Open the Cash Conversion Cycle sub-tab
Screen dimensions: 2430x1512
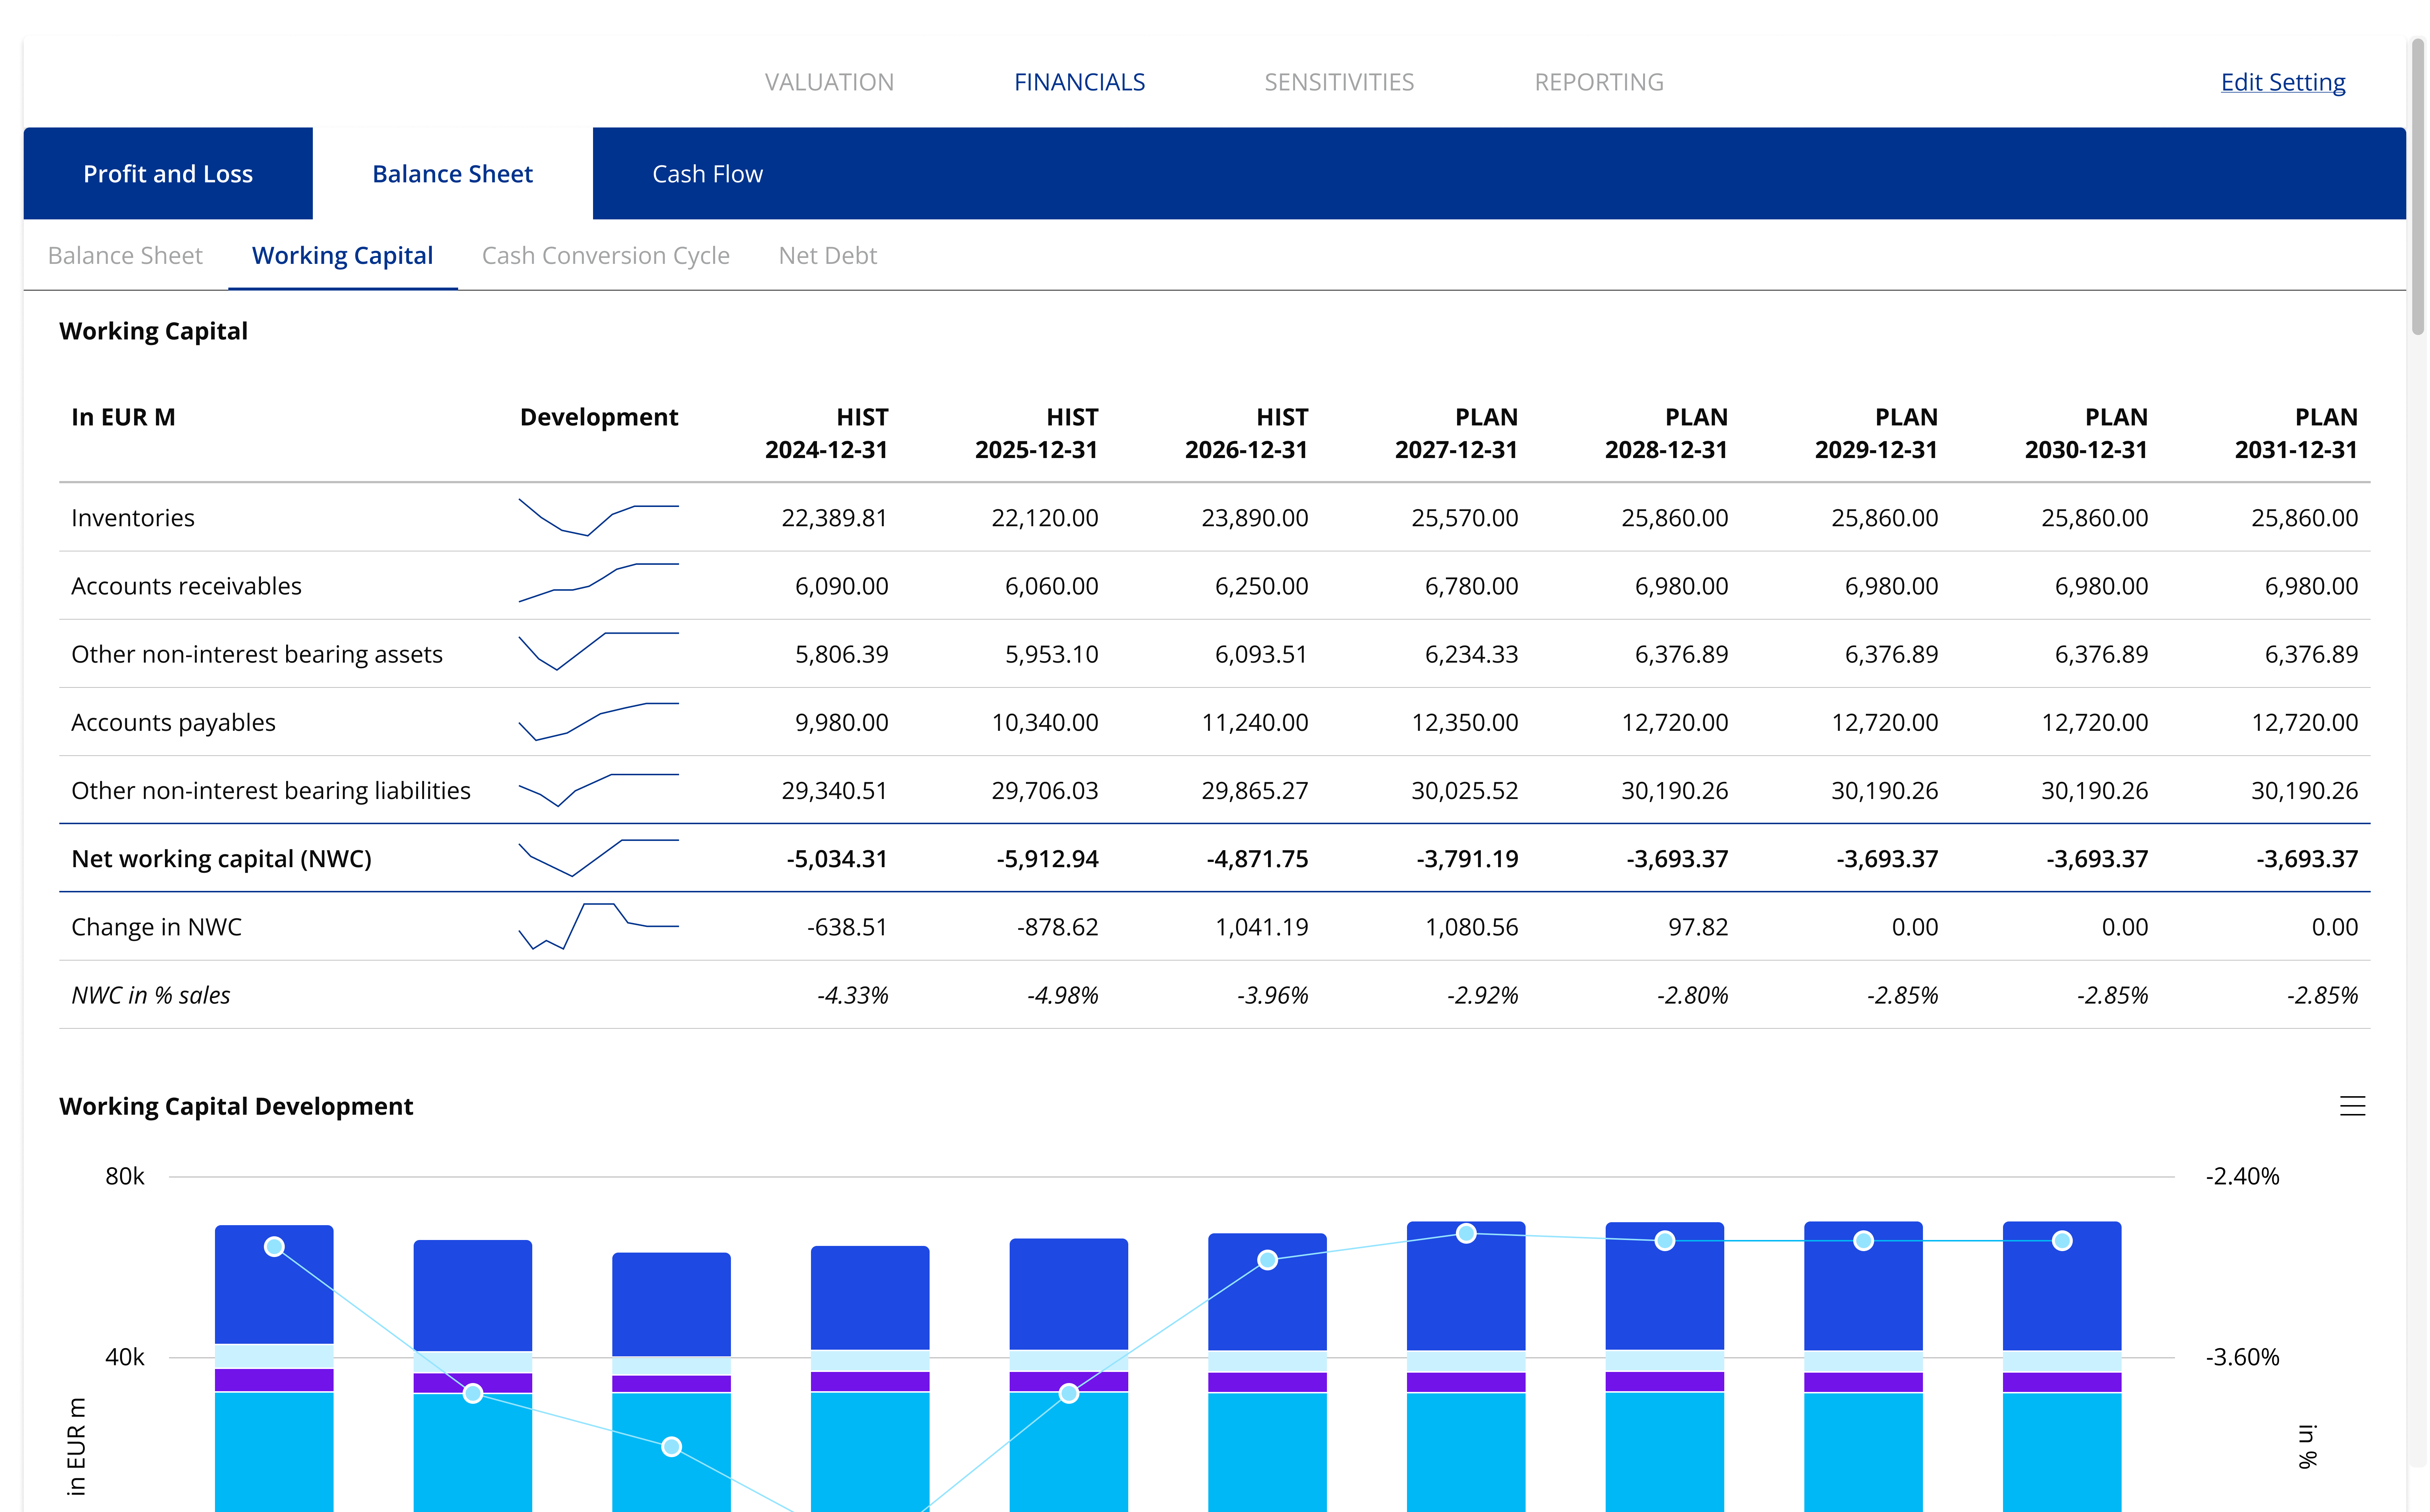click(606, 256)
